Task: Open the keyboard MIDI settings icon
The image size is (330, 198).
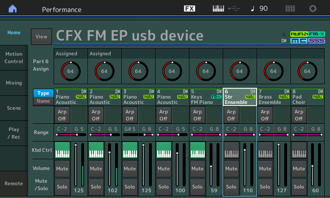Action: tap(218, 9)
